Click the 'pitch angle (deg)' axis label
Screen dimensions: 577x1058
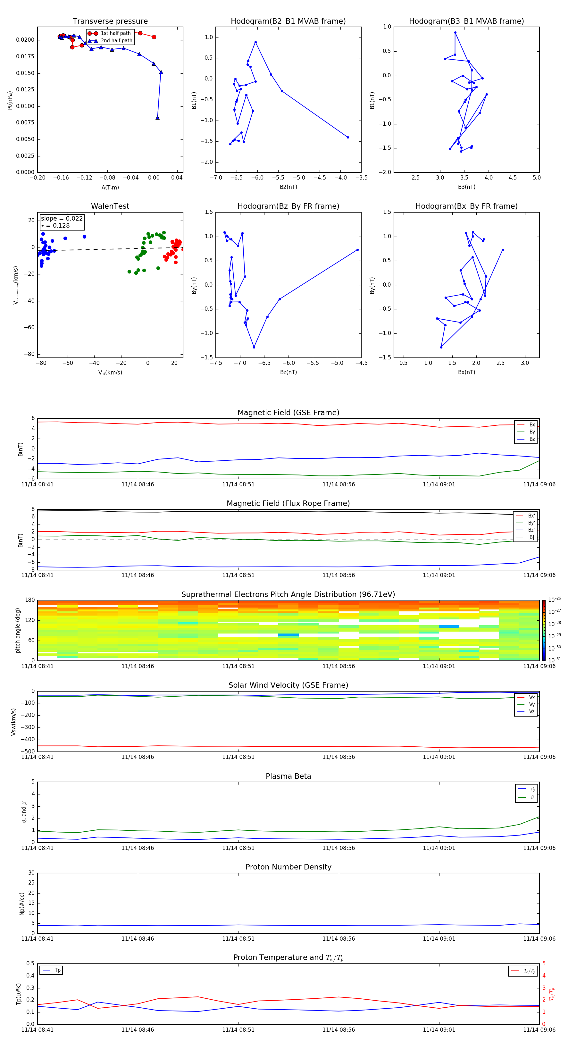click(18, 630)
